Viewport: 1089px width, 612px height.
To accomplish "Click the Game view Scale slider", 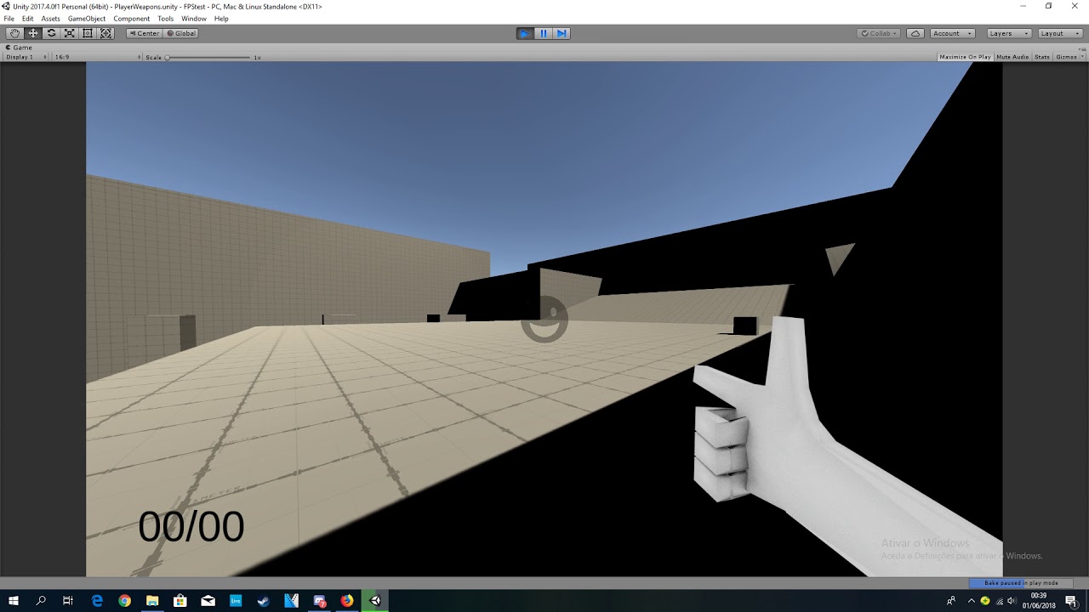I will tap(208, 57).
